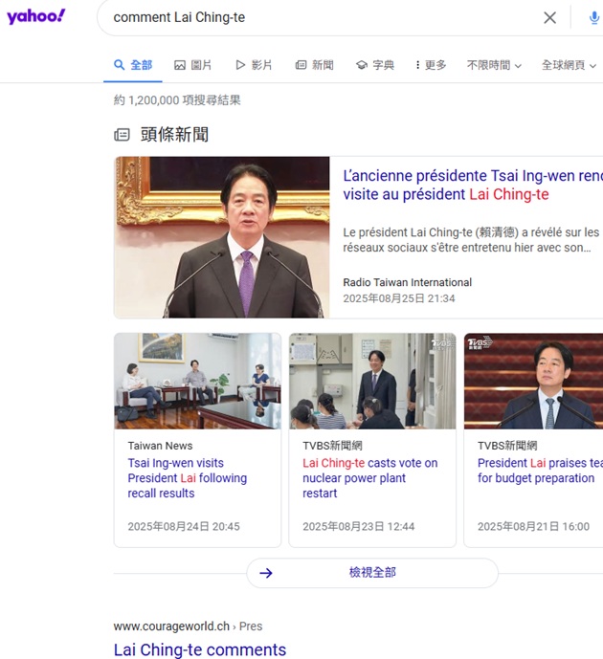Expand the 全球網頁 region filter dropdown
This screenshot has height=659, width=603.
[569, 65]
